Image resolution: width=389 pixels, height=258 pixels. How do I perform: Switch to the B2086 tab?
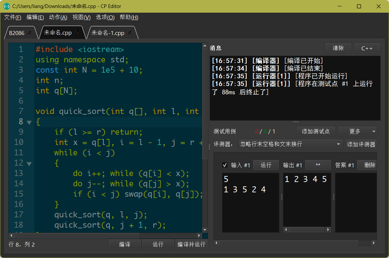pos(17,32)
